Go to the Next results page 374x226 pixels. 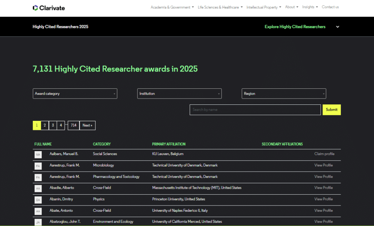click(87, 125)
